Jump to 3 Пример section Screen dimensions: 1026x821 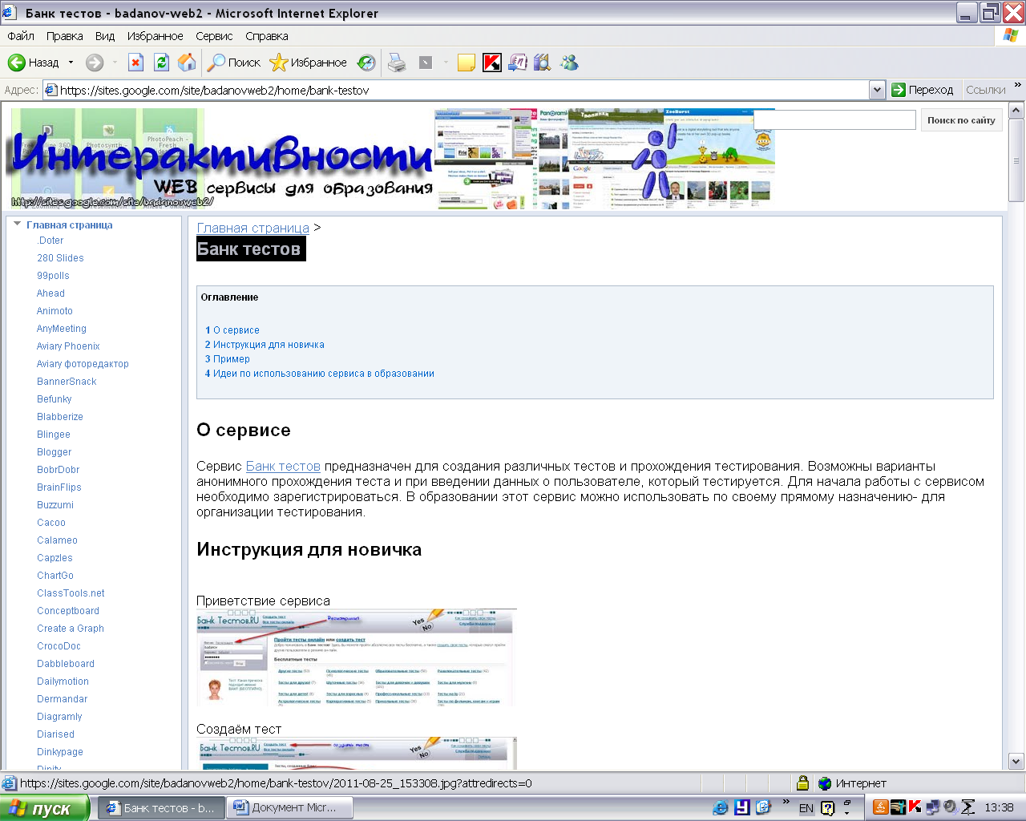click(228, 359)
